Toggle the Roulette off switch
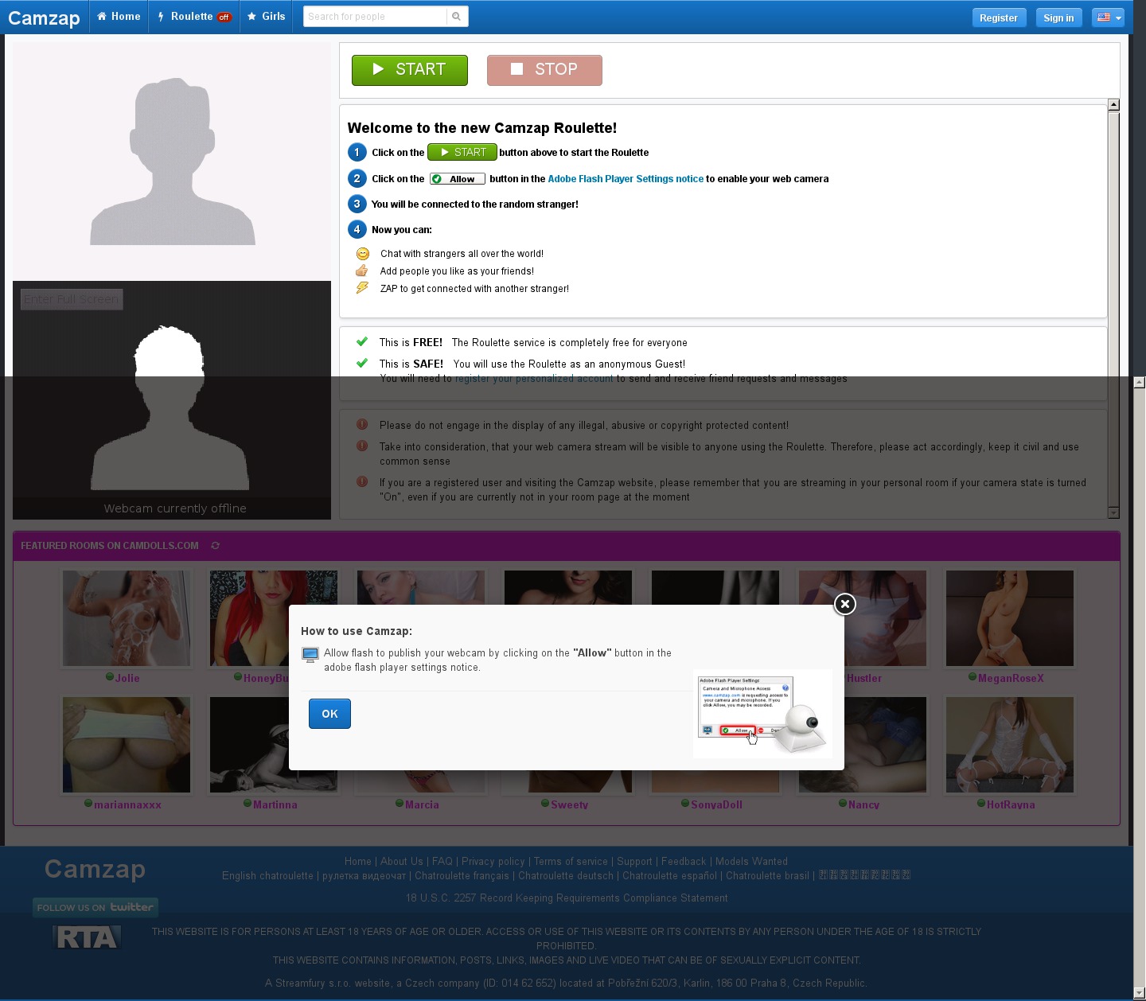The image size is (1146, 1001). tap(224, 18)
